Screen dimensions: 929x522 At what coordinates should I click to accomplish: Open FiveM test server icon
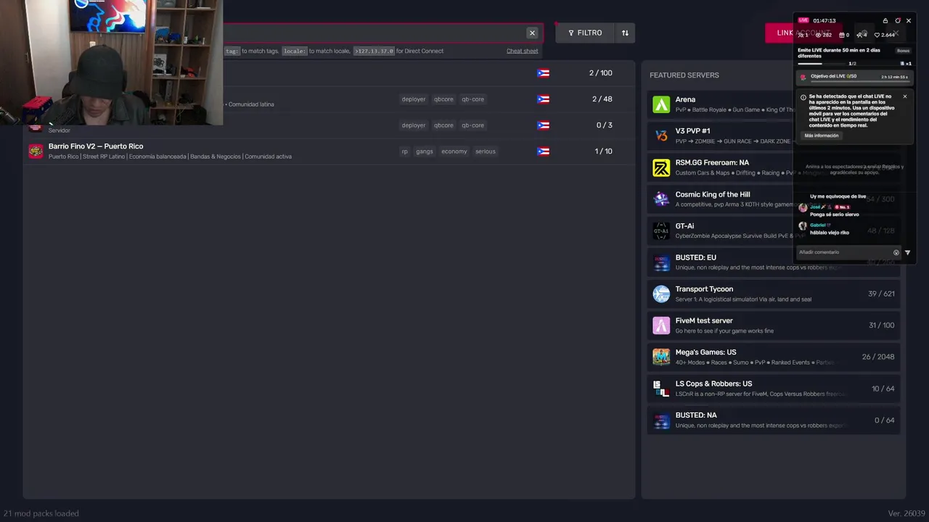661,326
